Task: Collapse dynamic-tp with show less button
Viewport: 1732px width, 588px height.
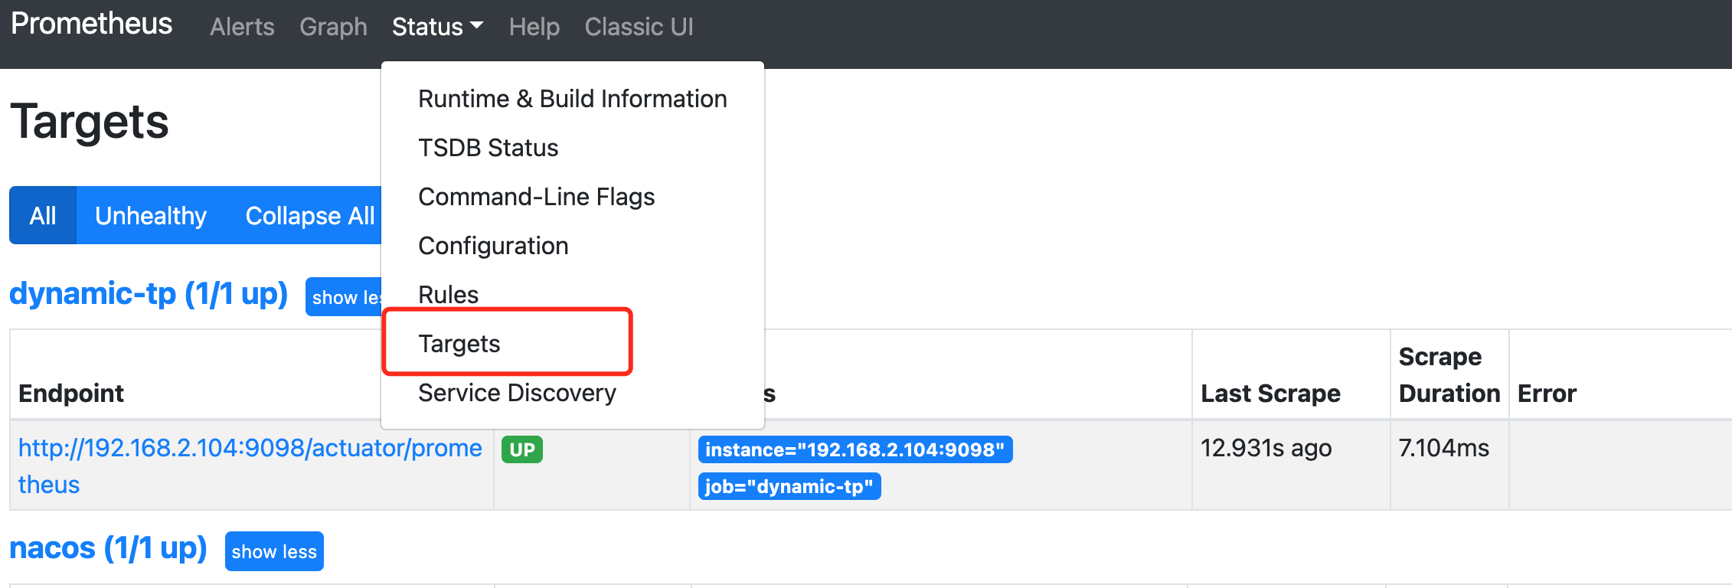Action: [x=344, y=297]
